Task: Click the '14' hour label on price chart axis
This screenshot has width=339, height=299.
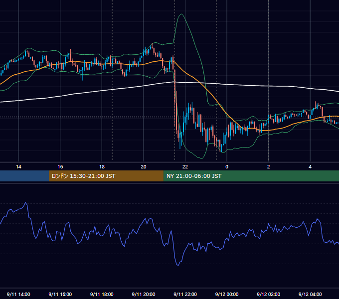Action: click(x=18, y=167)
